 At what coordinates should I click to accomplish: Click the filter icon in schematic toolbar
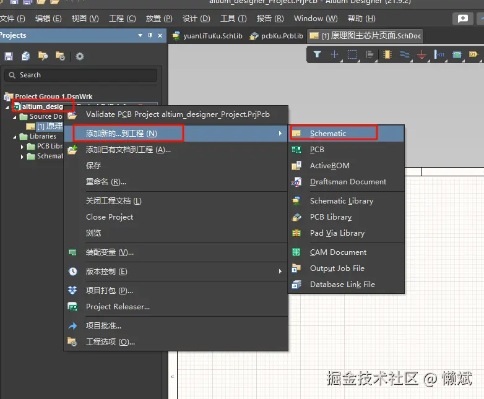coord(317,54)
